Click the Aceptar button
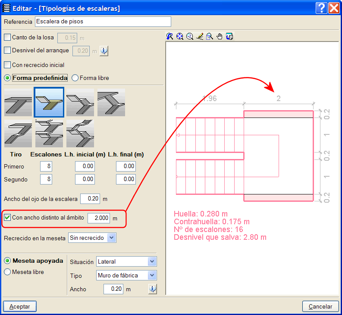342x315 pixels. 20,306
